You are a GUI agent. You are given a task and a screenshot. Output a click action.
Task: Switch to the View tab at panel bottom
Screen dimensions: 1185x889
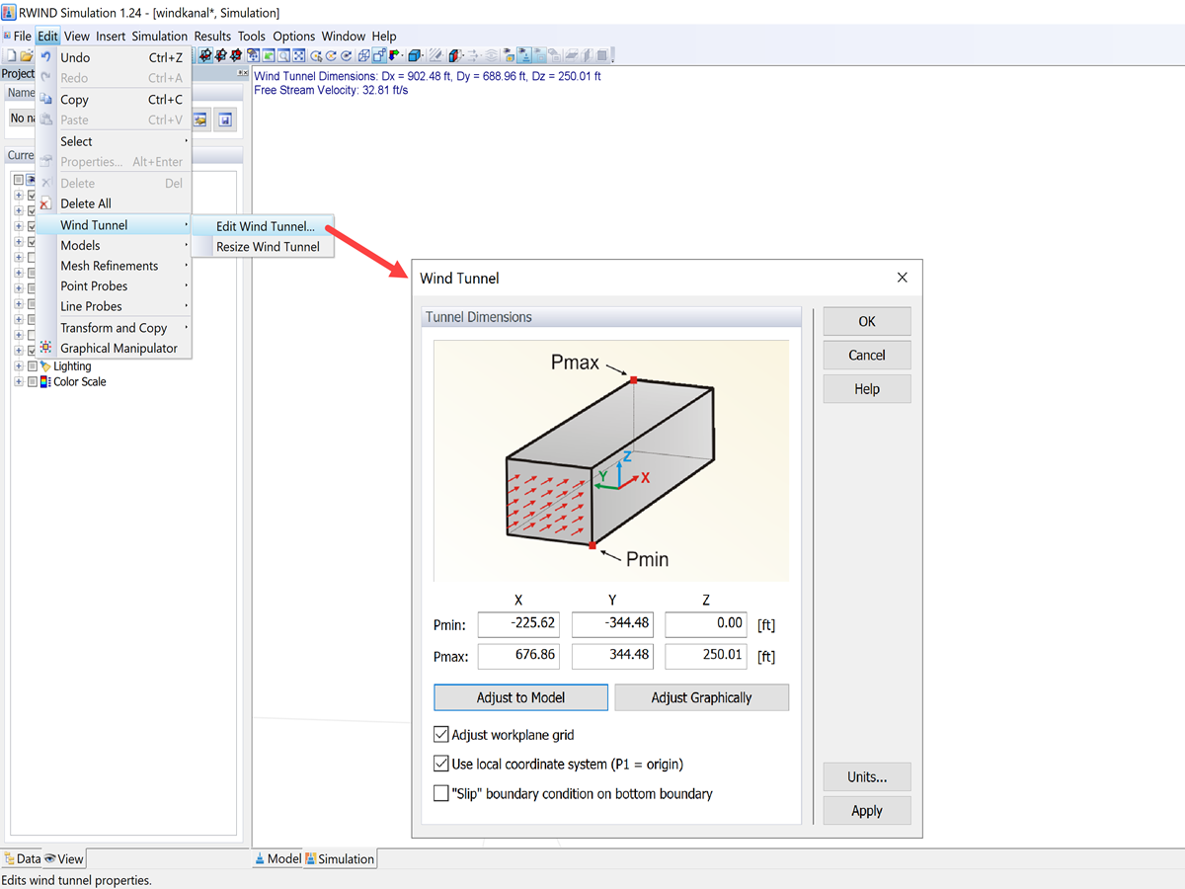click(64, 859)
